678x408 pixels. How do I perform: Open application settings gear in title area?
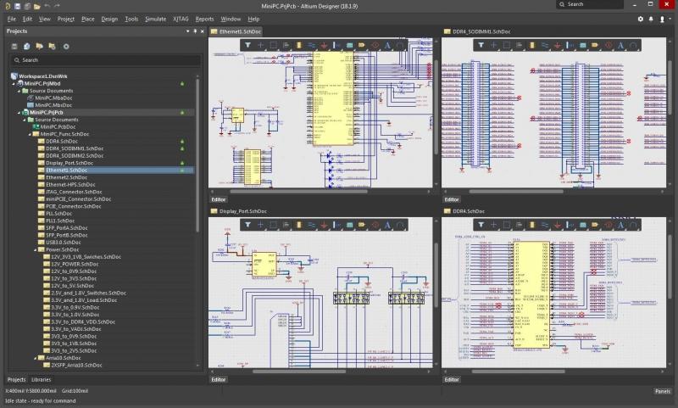(x=641, y=19)
